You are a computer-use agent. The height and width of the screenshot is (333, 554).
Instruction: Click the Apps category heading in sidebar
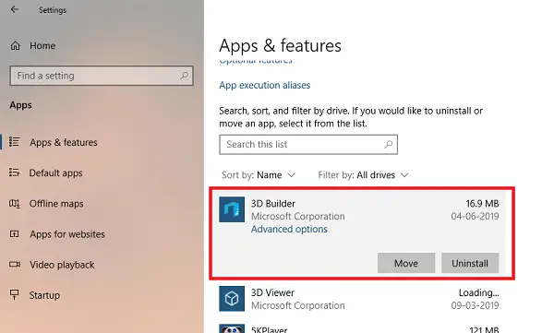(21, 105)
